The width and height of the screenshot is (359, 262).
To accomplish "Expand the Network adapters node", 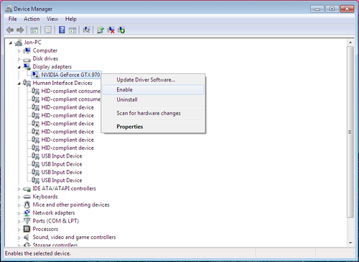I will pos(19,213).
